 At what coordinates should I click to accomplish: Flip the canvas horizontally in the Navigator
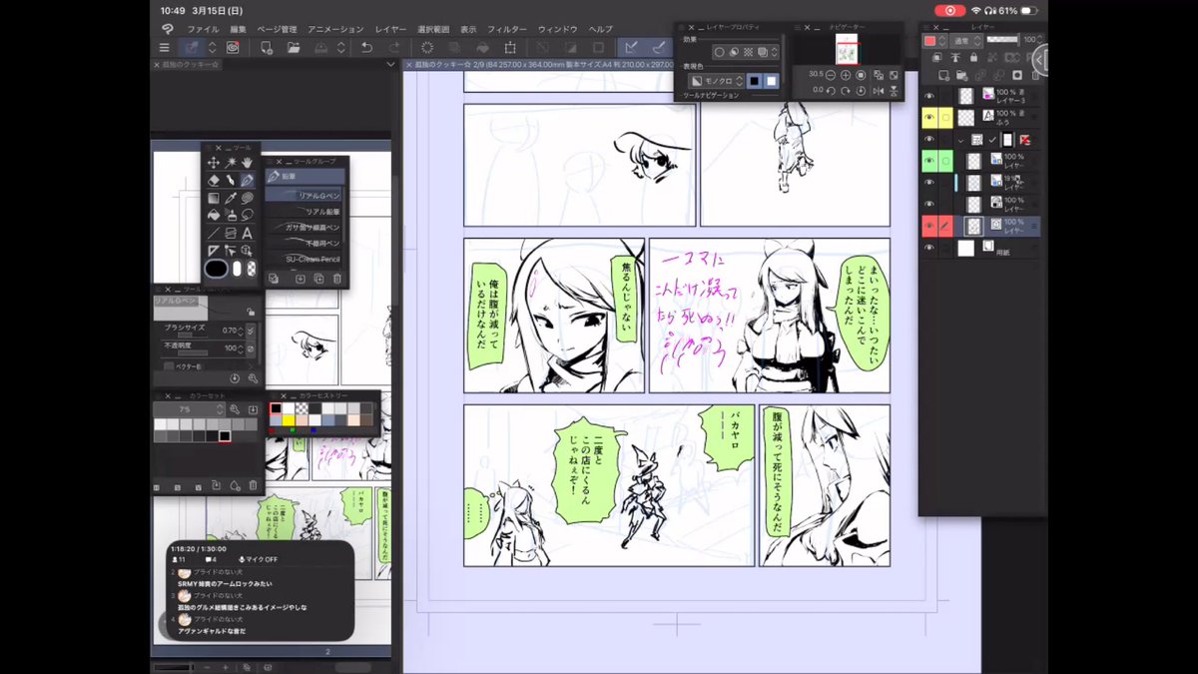(878, 91)
